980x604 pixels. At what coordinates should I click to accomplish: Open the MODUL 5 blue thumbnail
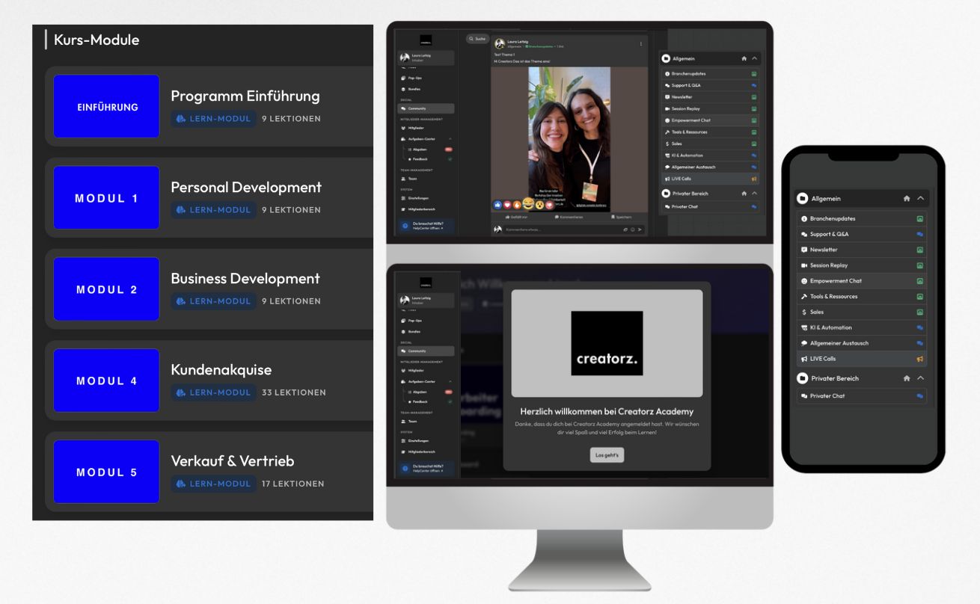coord(106,471)
